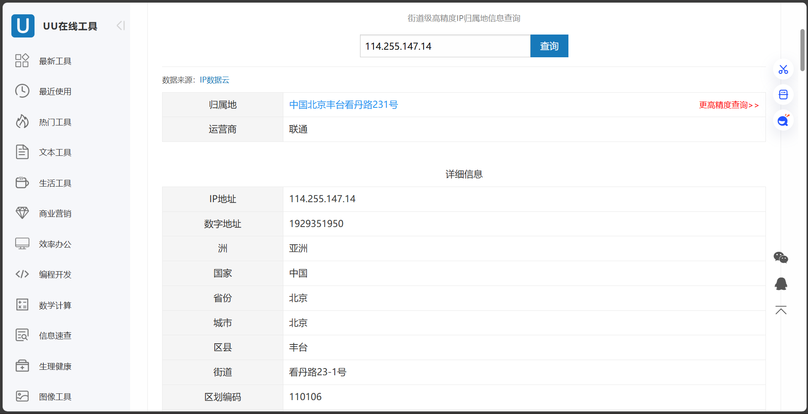This screenshot has width=808, height=414.
Task: Click the 编程开发 code brackets icon
Action: click(x=22, y=274)
